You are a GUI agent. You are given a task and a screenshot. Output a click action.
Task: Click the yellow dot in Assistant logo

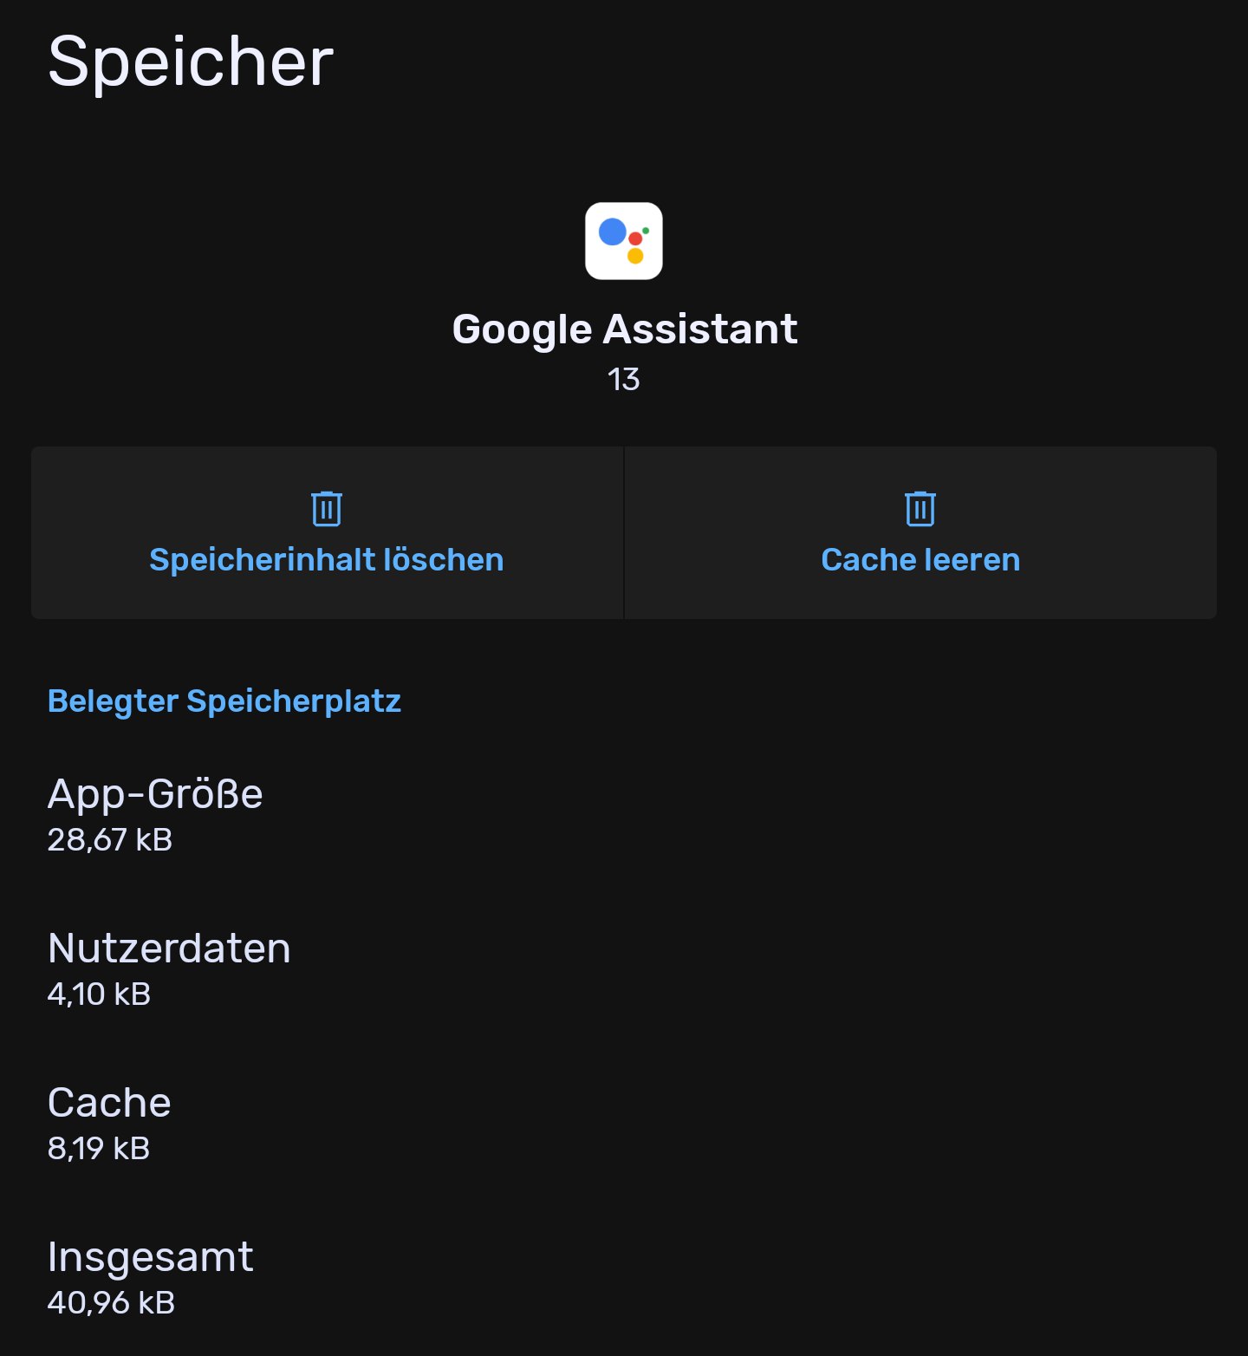click(x=635, y=256)
